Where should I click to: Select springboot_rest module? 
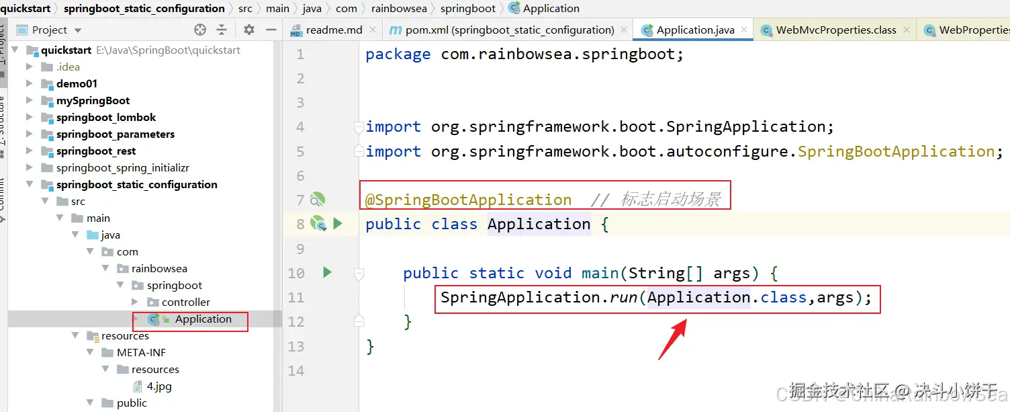96,151
